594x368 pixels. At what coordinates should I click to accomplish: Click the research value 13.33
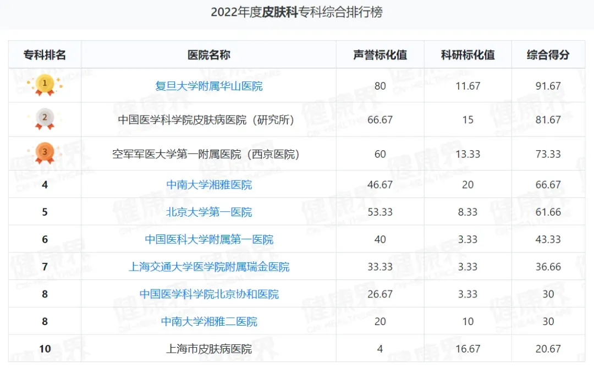coord(468,154)
